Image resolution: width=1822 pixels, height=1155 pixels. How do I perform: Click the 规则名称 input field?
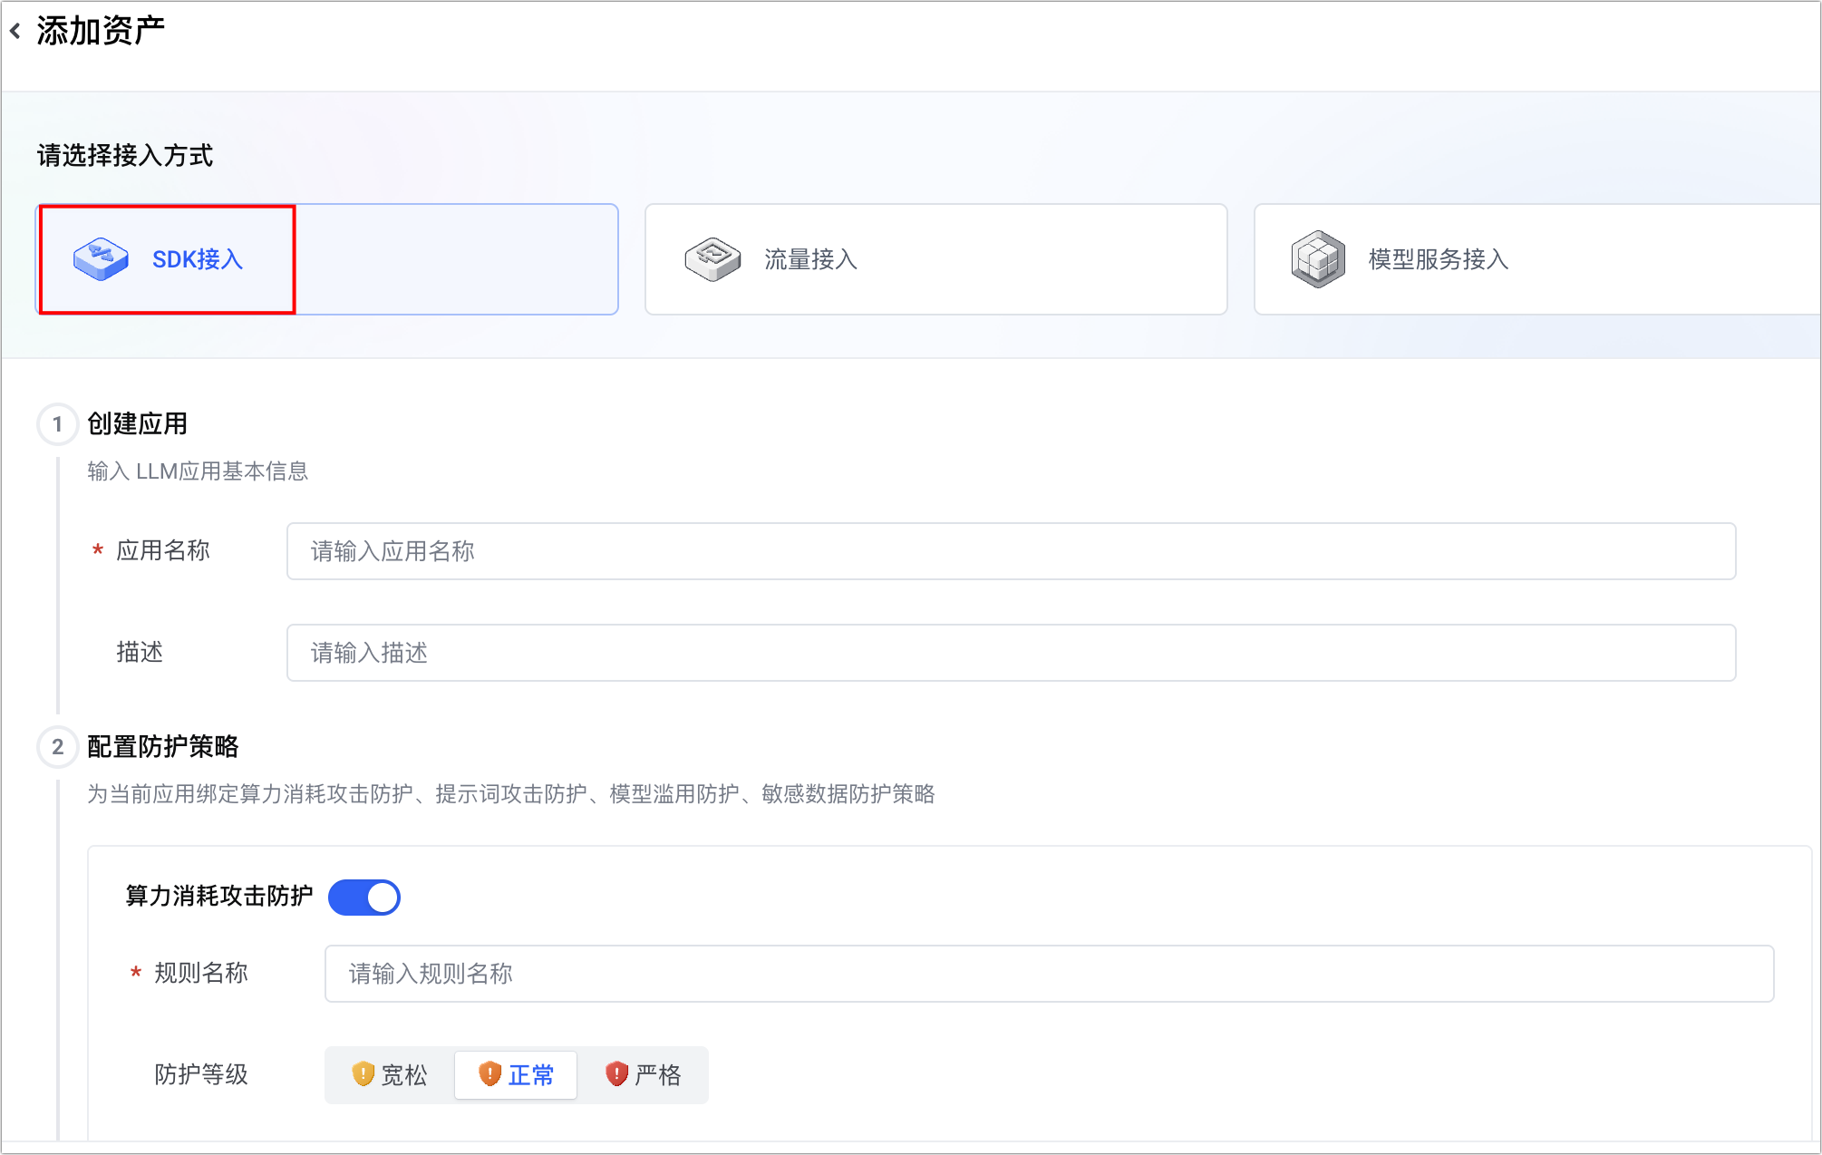point(1049,974)
